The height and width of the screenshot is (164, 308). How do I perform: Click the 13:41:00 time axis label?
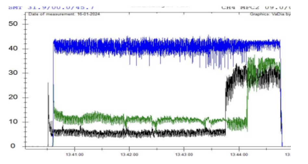[x=75, y=155]
